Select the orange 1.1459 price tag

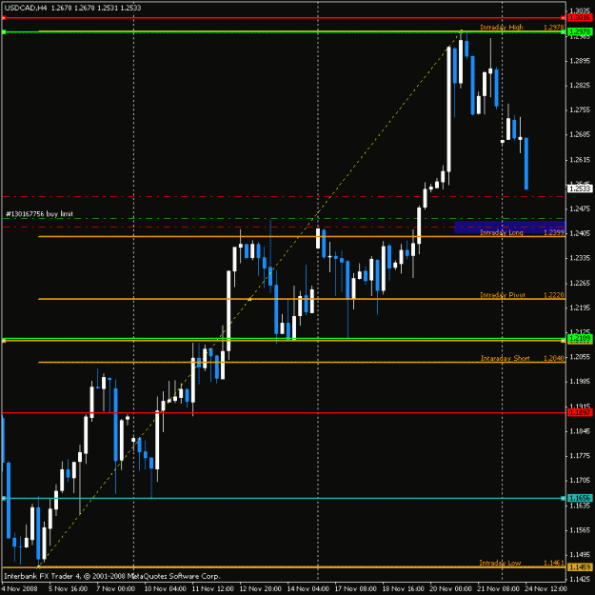click(x=580, y=567)
